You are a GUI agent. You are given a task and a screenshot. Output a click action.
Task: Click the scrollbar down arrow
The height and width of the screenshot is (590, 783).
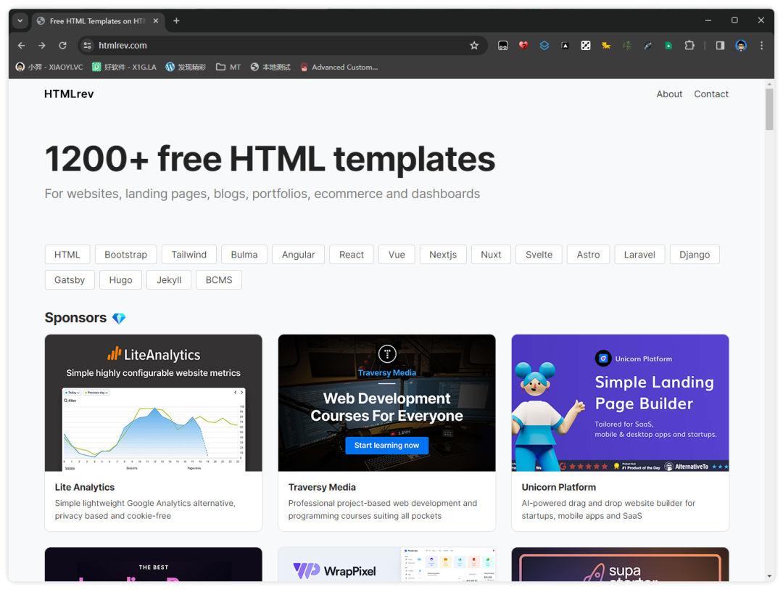[x=769, y=577]
